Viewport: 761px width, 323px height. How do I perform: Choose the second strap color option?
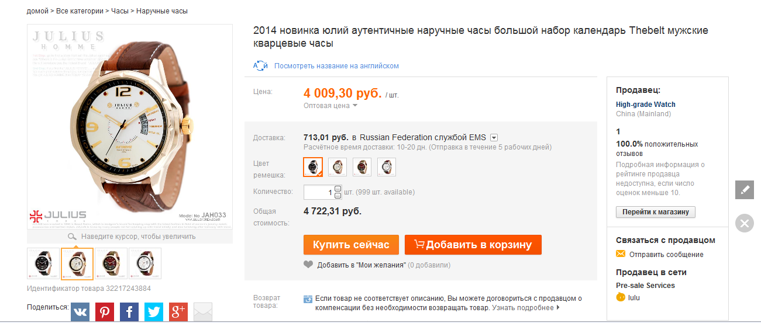pyautogui.click(x=338, y=167)
